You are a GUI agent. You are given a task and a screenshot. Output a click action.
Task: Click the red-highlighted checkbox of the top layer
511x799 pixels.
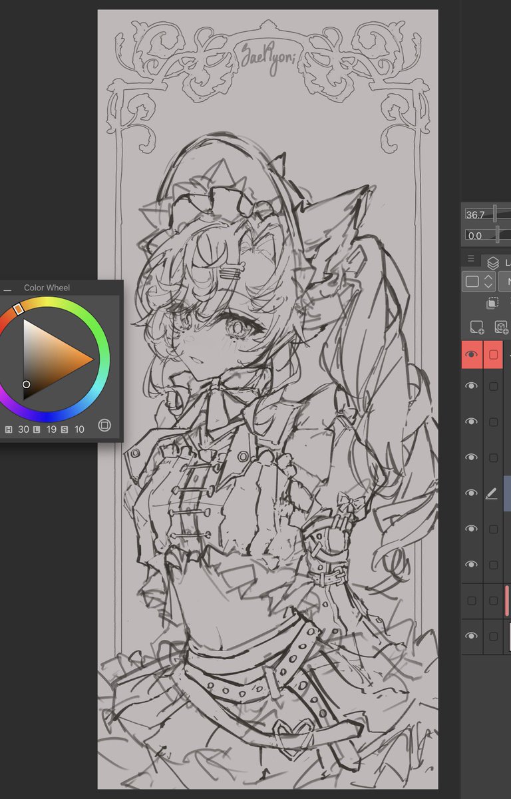pyautogui.click(x=493, y=355)
